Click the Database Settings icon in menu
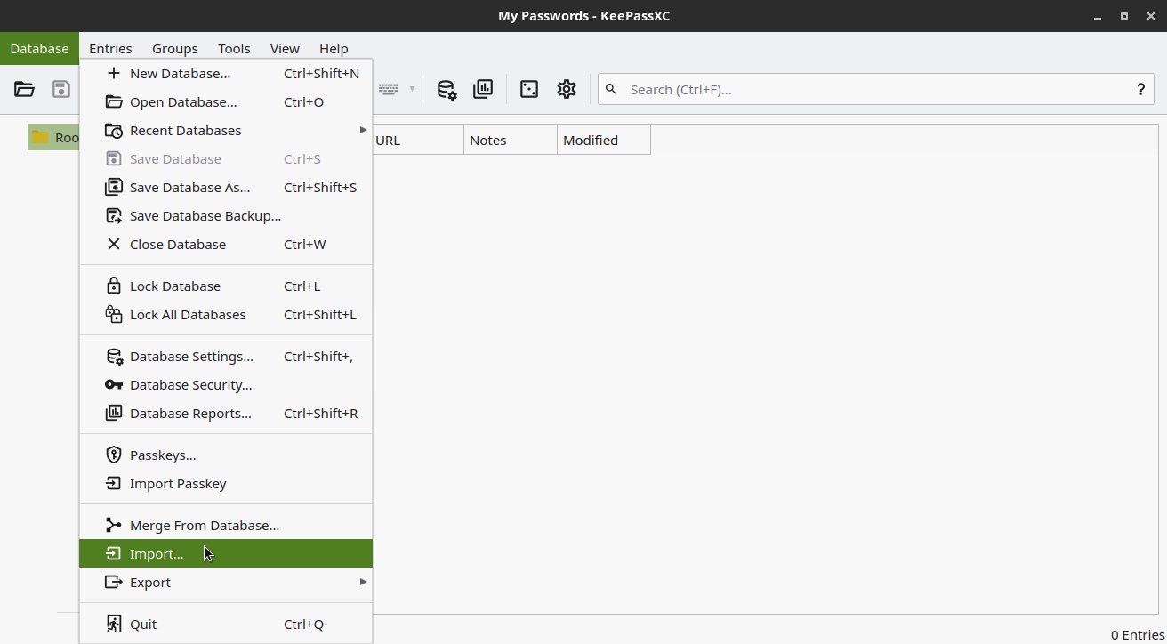 (x=114, y=357)
